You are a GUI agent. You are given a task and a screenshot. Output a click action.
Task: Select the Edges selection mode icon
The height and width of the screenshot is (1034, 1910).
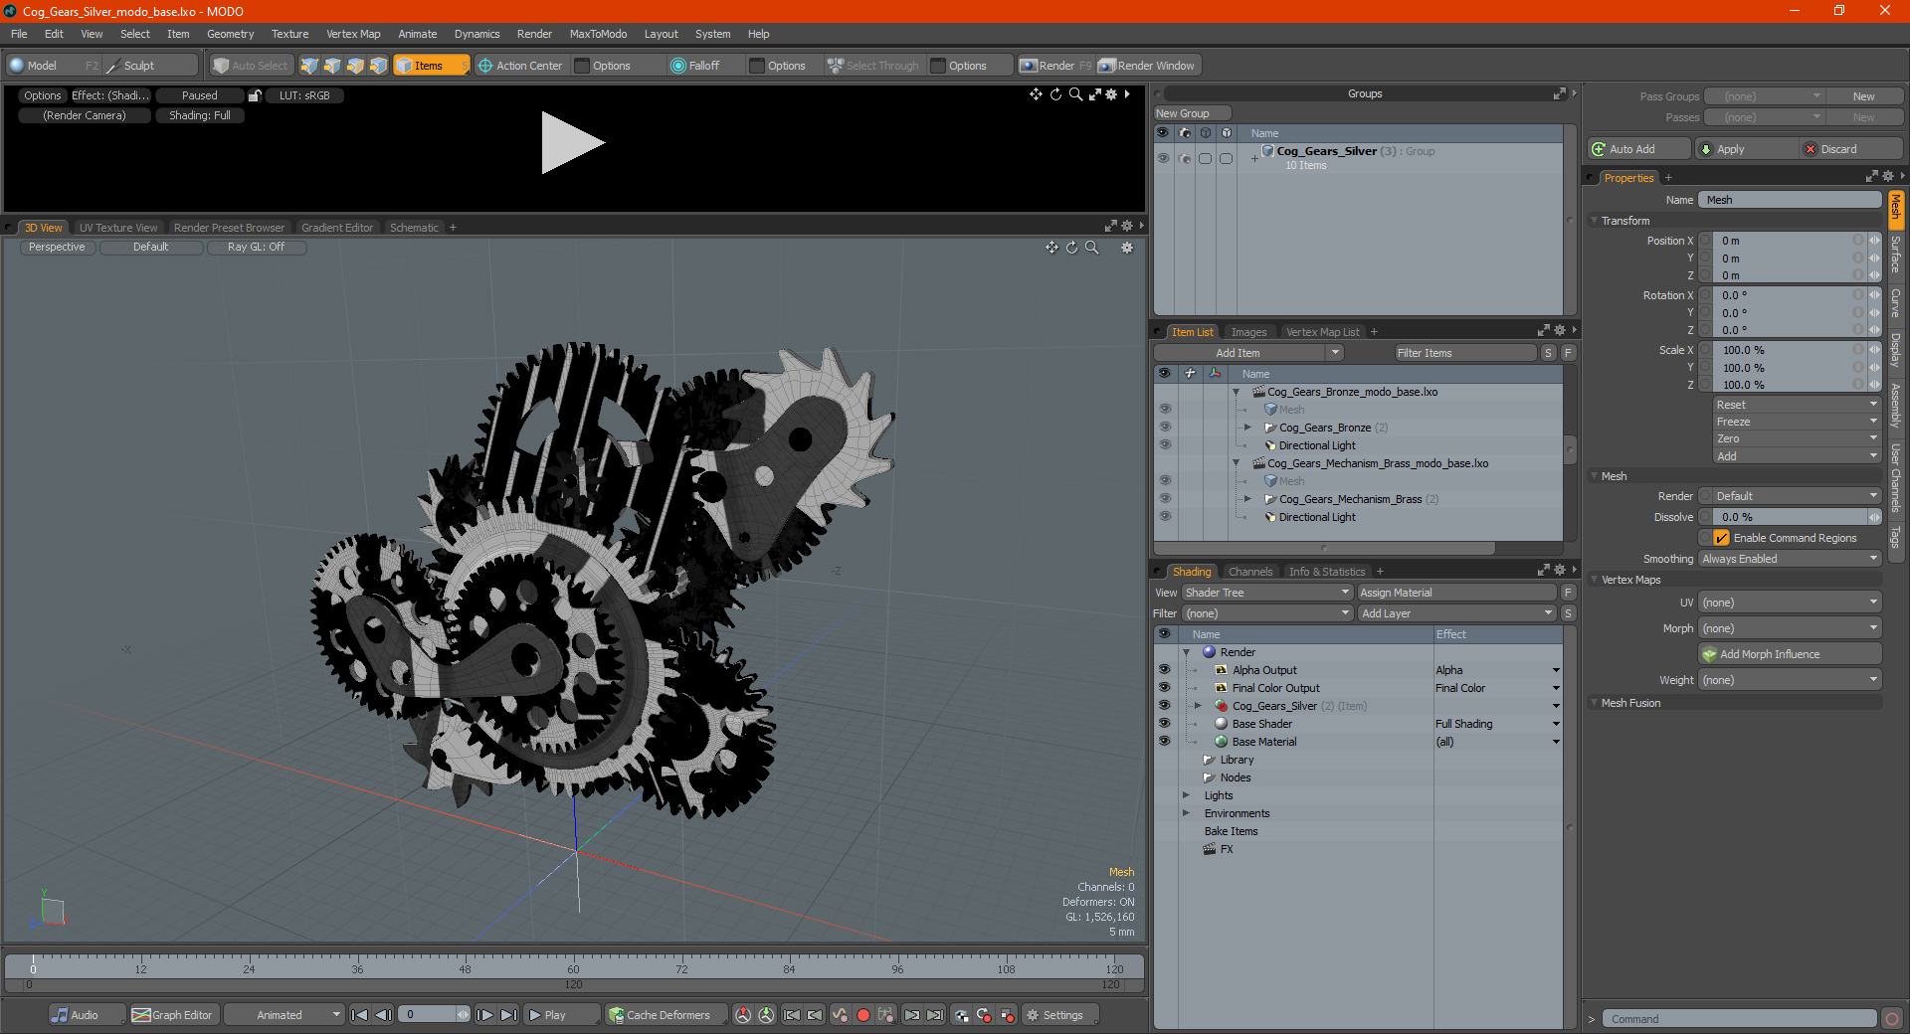click(x=332, y=66)
